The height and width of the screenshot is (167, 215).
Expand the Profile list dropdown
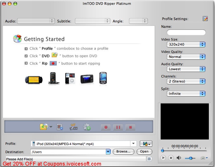pyautogui.click(x=133, y=143)
